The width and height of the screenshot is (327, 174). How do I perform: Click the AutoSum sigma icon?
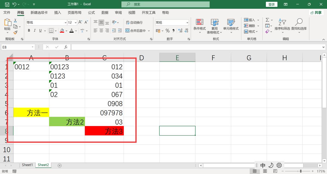(267, 20)
